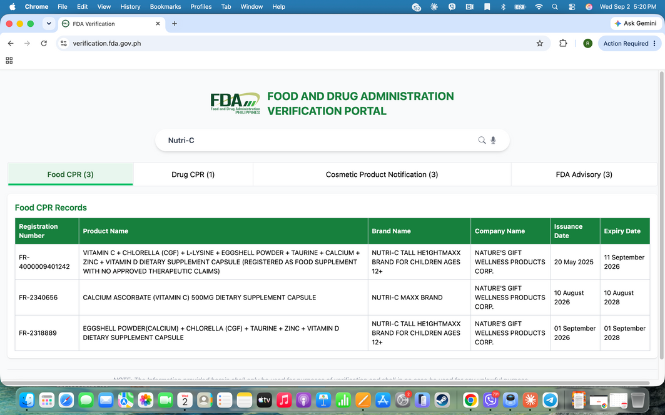The height and width of the screenshot is (415, 665).
Task: Select the Food CPR (3) tab
Action: 71,174
